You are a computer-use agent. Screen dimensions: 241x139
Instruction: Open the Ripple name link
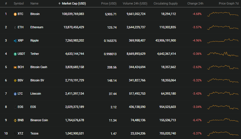(x=34, y=40)
